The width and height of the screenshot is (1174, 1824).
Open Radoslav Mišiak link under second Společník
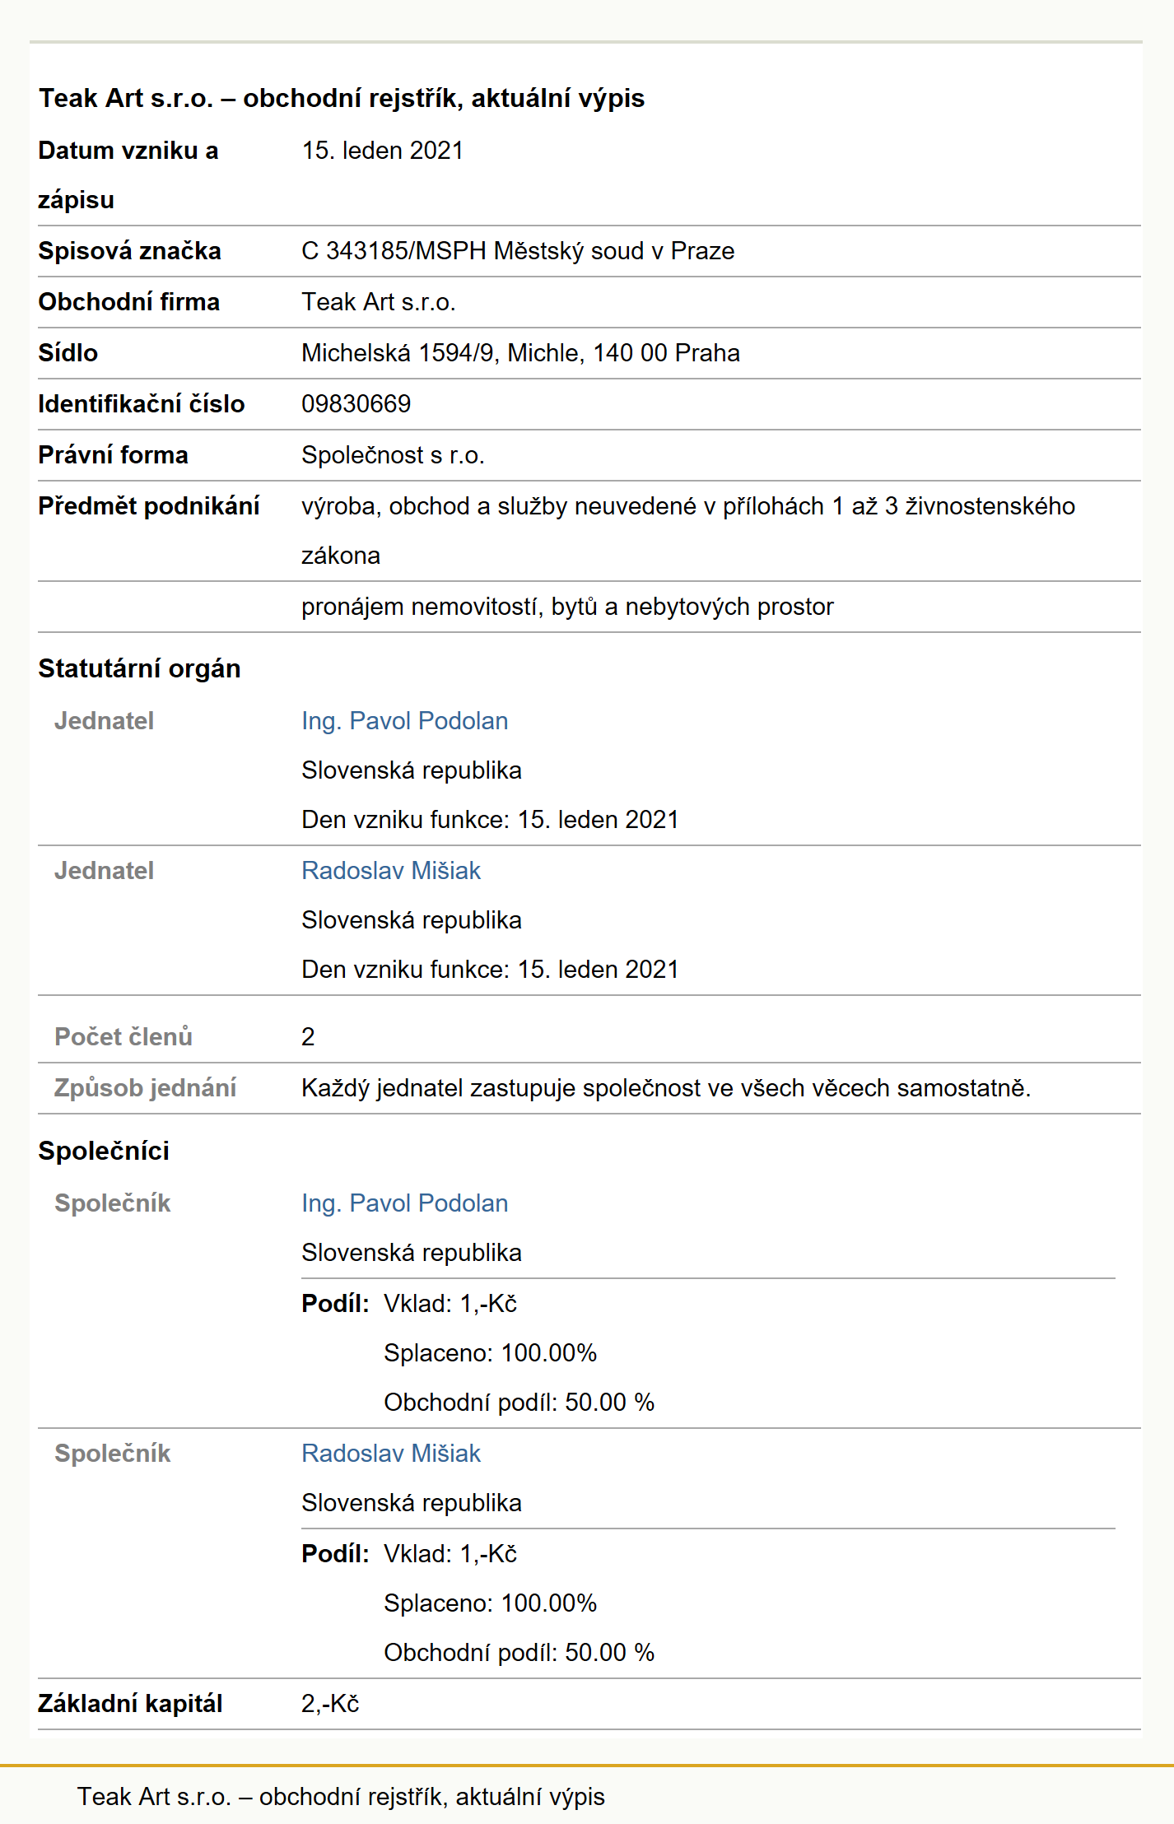point(391,1454)
